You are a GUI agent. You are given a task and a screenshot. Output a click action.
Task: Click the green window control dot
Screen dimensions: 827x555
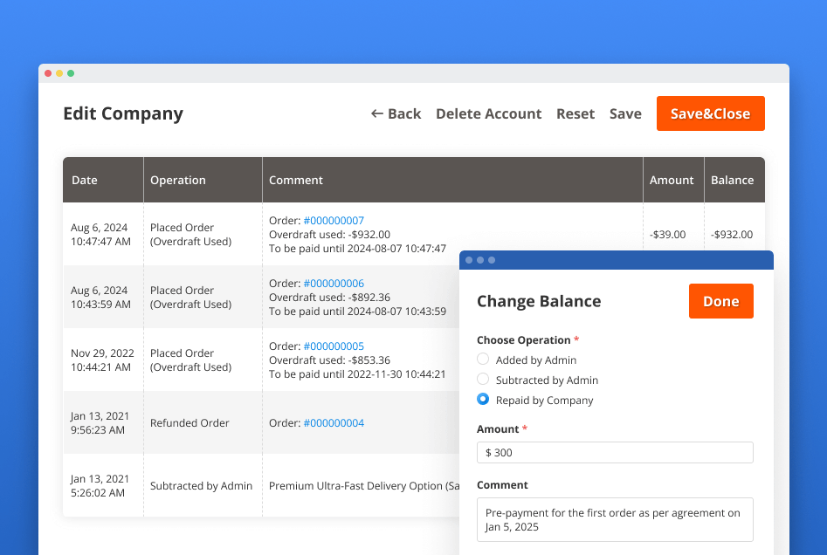(71, 73)
